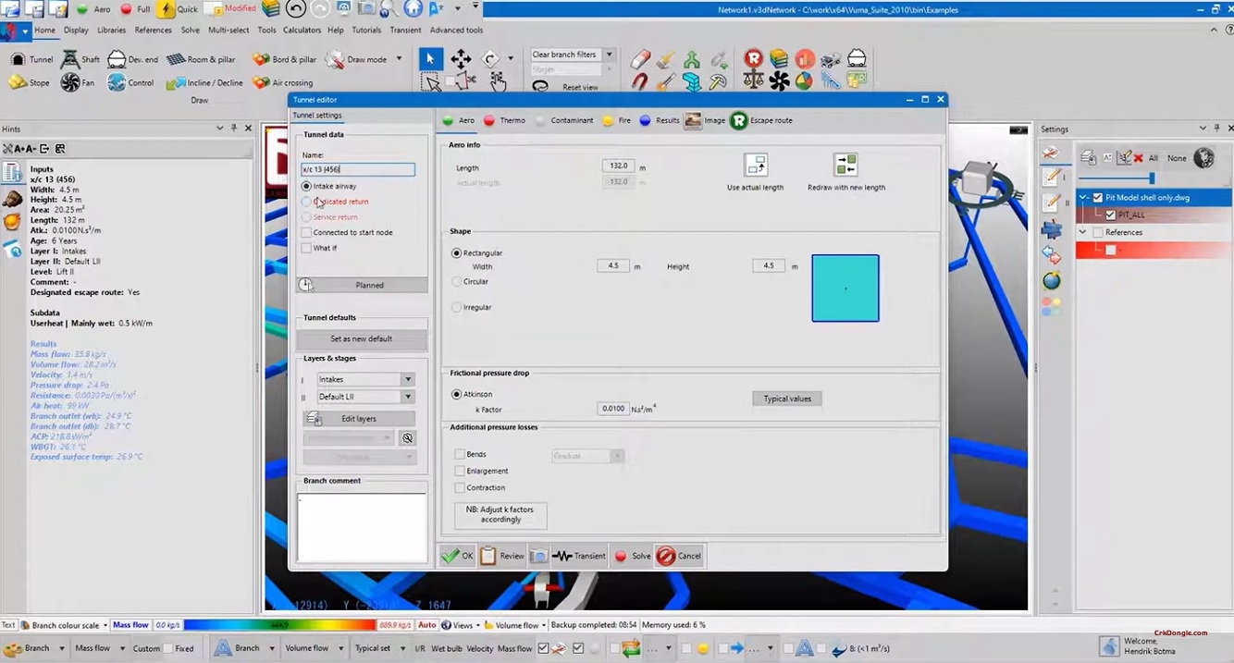1234x663 pixels.
Task: Open the Calculators menu
Action: pos(302,30)
